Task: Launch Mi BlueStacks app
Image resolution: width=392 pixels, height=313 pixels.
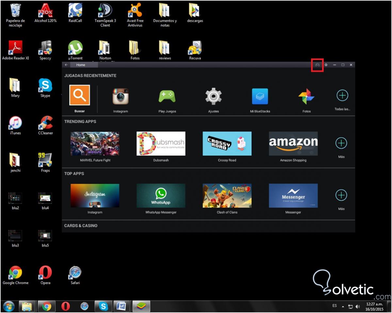Action: [260, 96]
